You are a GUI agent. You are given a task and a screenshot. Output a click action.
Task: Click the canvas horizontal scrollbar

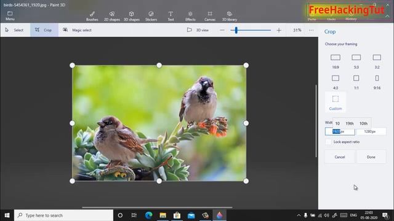coord(158,207)
